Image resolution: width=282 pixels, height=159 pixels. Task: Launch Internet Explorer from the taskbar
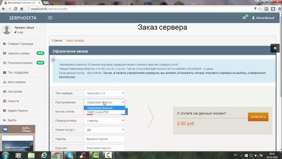44,155
